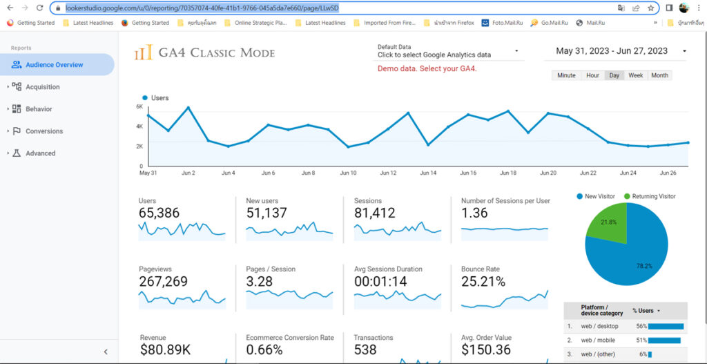Click Ecommerce Conversion Rate 0.66%
Screen dimensions: 707x364
tap(289, 347)
